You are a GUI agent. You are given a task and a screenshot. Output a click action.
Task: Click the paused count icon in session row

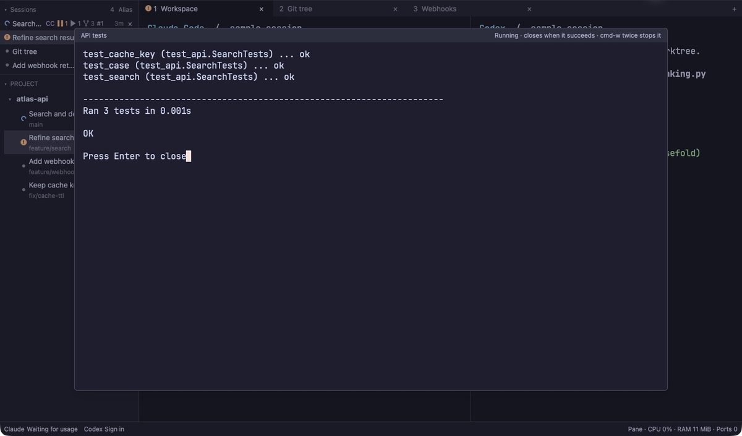point(62,24)
